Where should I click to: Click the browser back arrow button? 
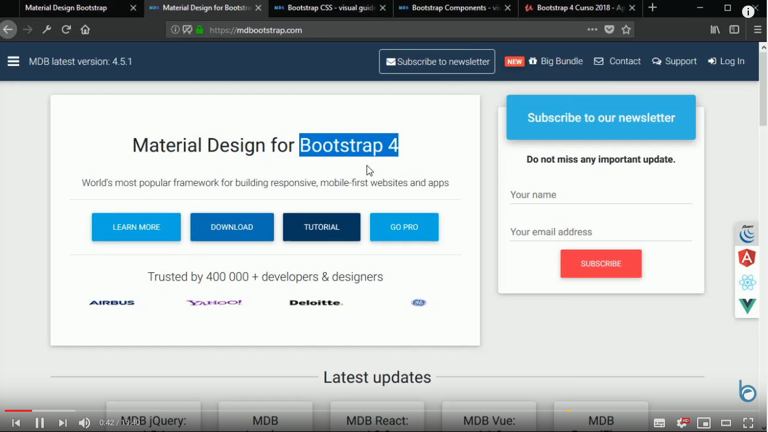coord(7,30)
